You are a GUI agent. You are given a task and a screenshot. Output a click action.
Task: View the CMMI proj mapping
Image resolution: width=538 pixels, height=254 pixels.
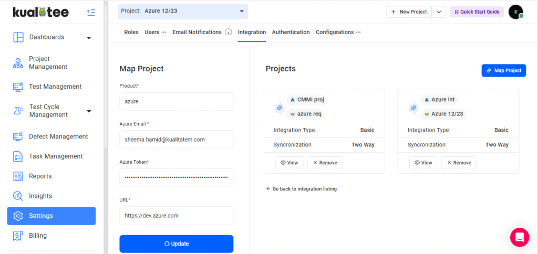point(289,163)
